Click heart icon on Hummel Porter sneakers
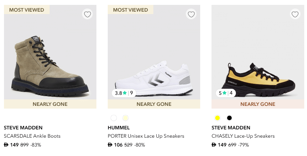307x156 pixels. click(191, 14)
